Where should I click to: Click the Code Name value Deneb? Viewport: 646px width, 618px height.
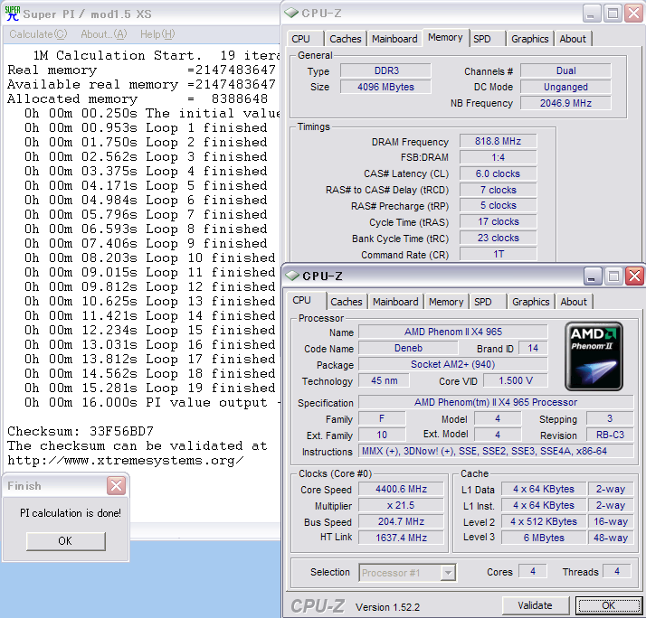408,348
